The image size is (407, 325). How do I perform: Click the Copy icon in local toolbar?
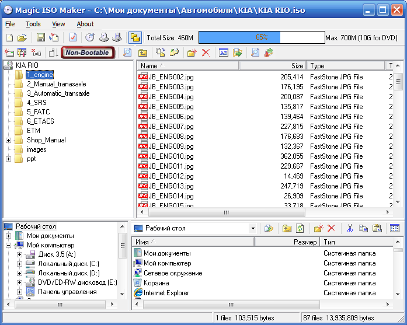pyautogui.click(x=363, y=229)
